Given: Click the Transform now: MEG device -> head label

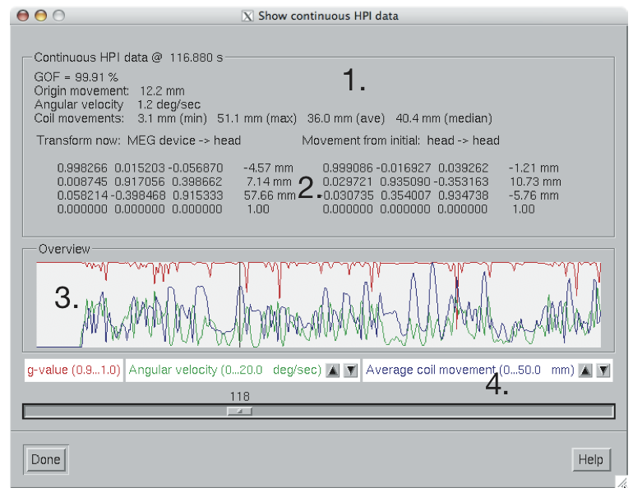Looking at the screenshot, I should (x=139, y=140).
